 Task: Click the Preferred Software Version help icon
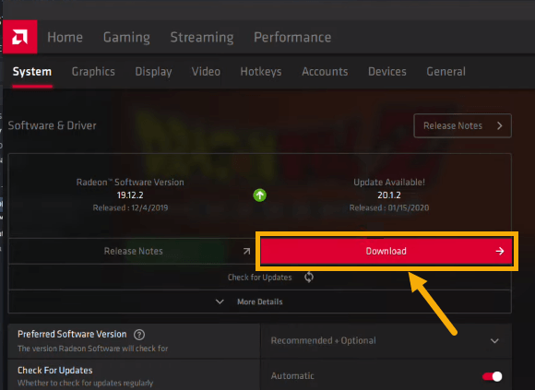[139, 335]
